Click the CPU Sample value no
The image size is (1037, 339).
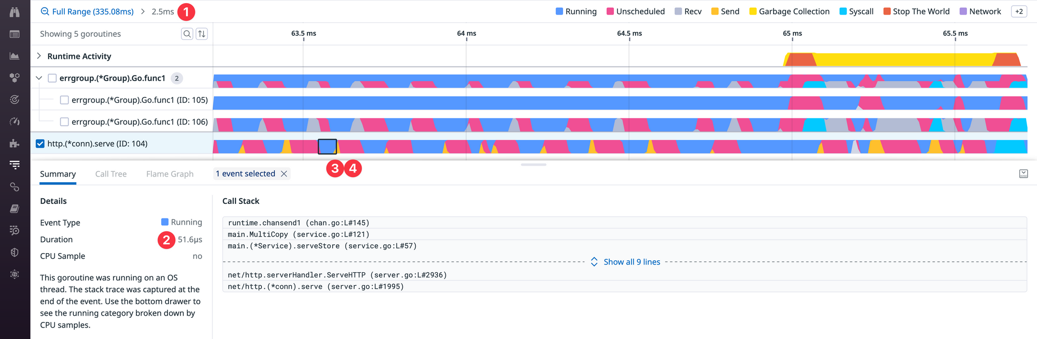[198, 256]
